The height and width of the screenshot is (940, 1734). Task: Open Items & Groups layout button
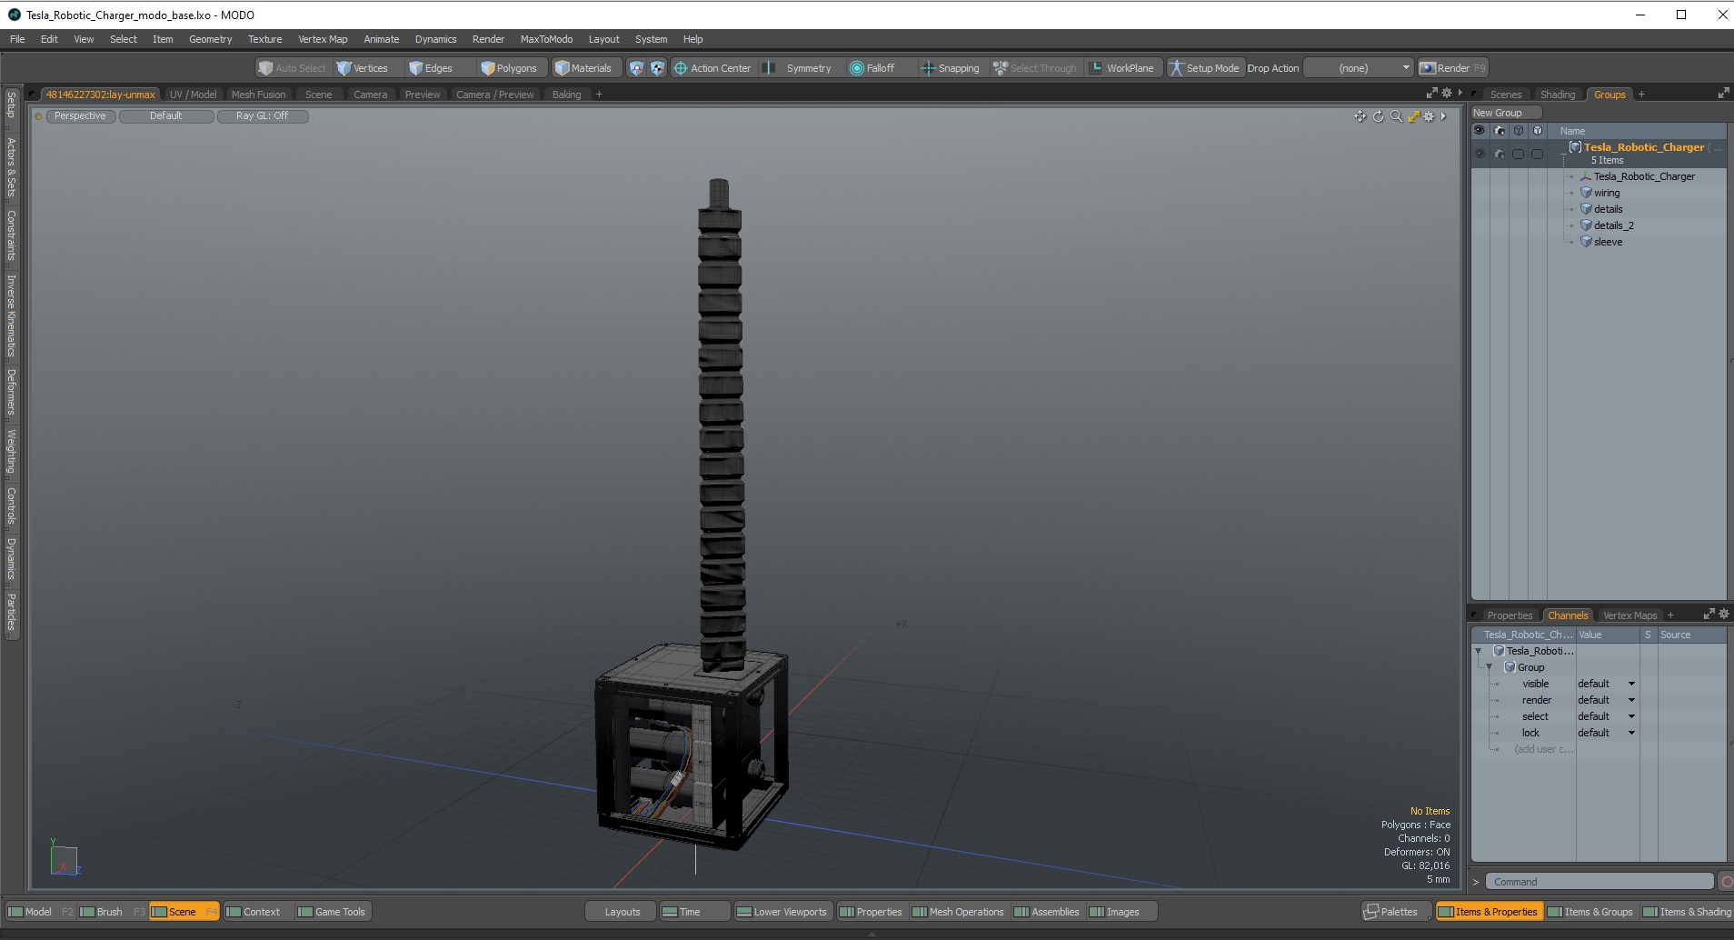[1590, 912]
